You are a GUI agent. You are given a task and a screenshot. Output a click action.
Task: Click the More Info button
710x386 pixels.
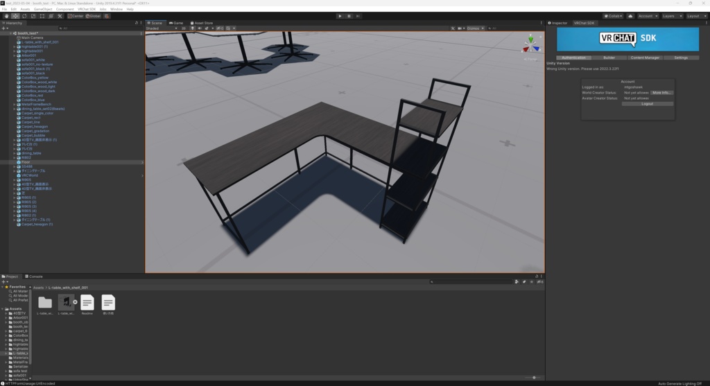coord(661,92)
